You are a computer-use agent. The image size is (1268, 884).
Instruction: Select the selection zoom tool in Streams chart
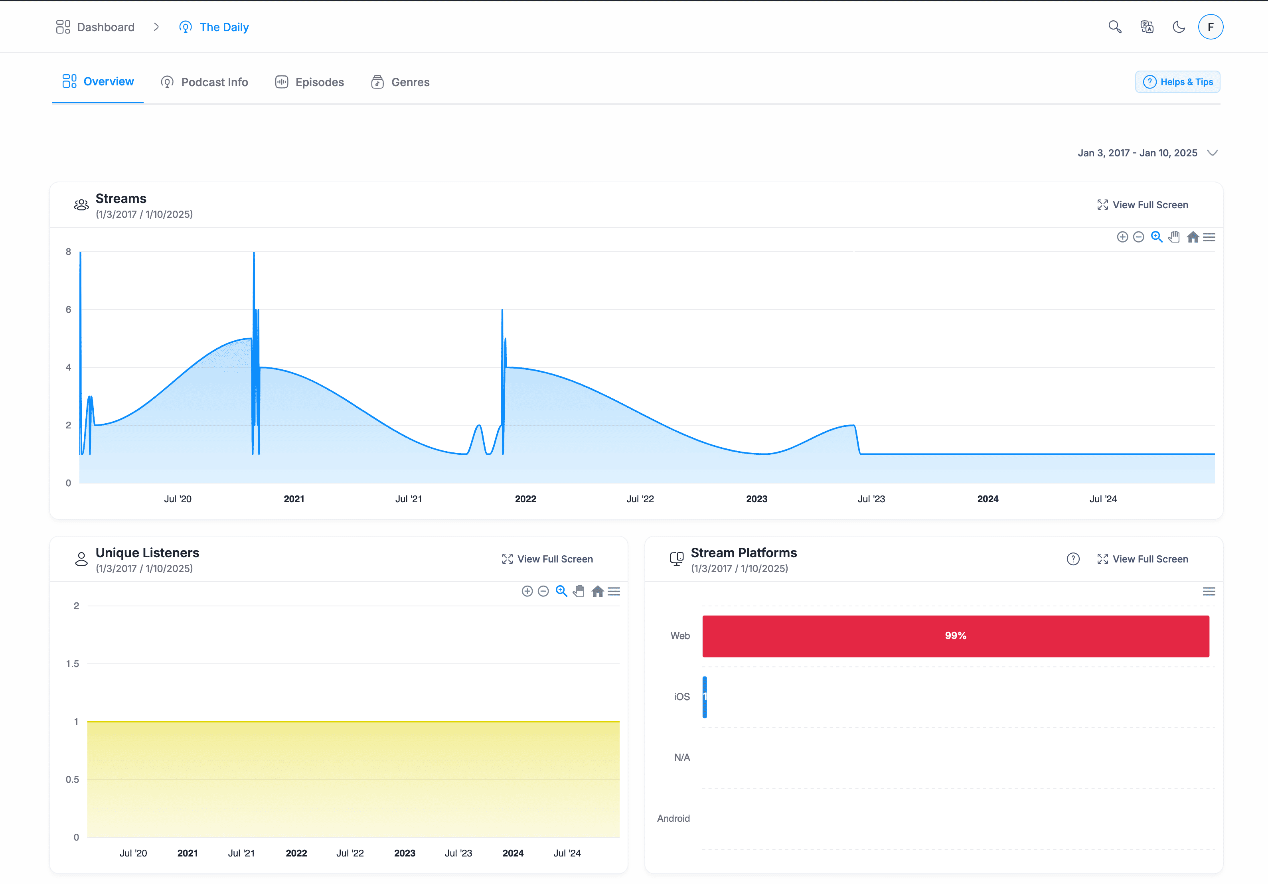(x=1156, y=237)
